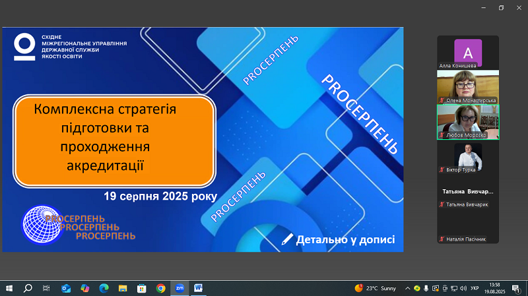Select Віктор Турка participant tile
528x296 pixels.
[468, 157]
